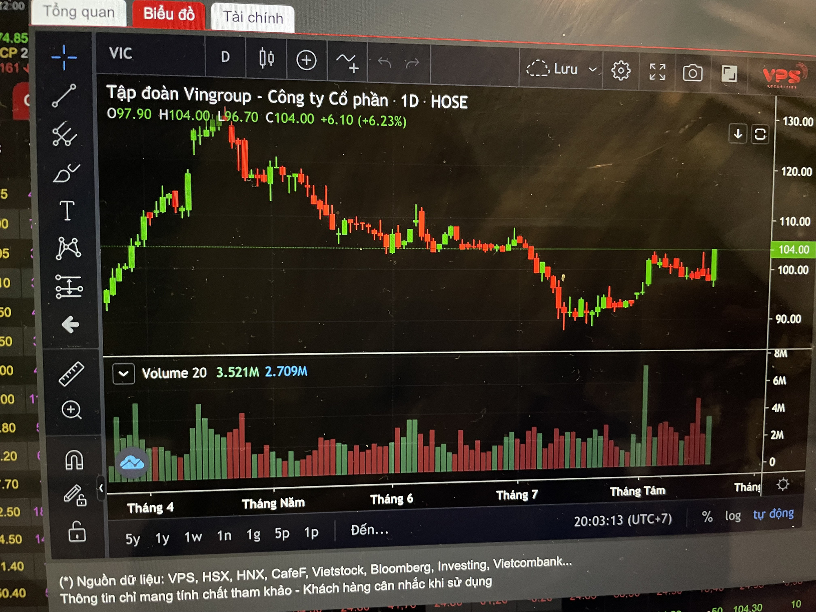The image size is (816, 612).
Task: Switch to the Biểu đồ tab
Action: (169, 14)
